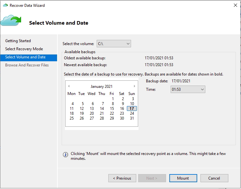Viewport: 241px width, 189px height.
Task: Open the Getting Started step
Action: [x=18, y=41]
